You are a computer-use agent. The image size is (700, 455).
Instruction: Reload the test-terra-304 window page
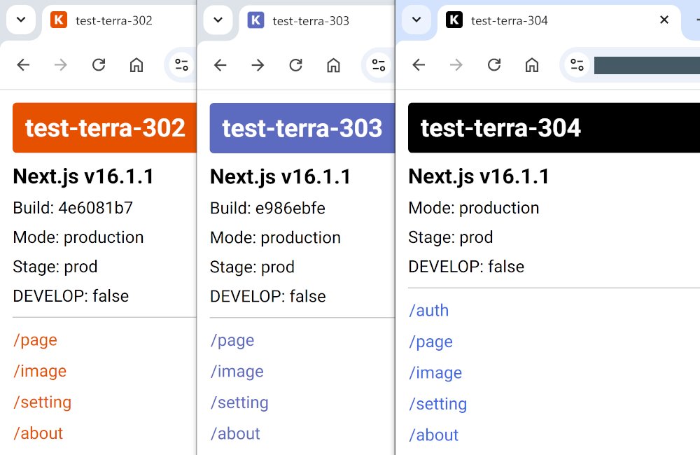click(494, 65)
